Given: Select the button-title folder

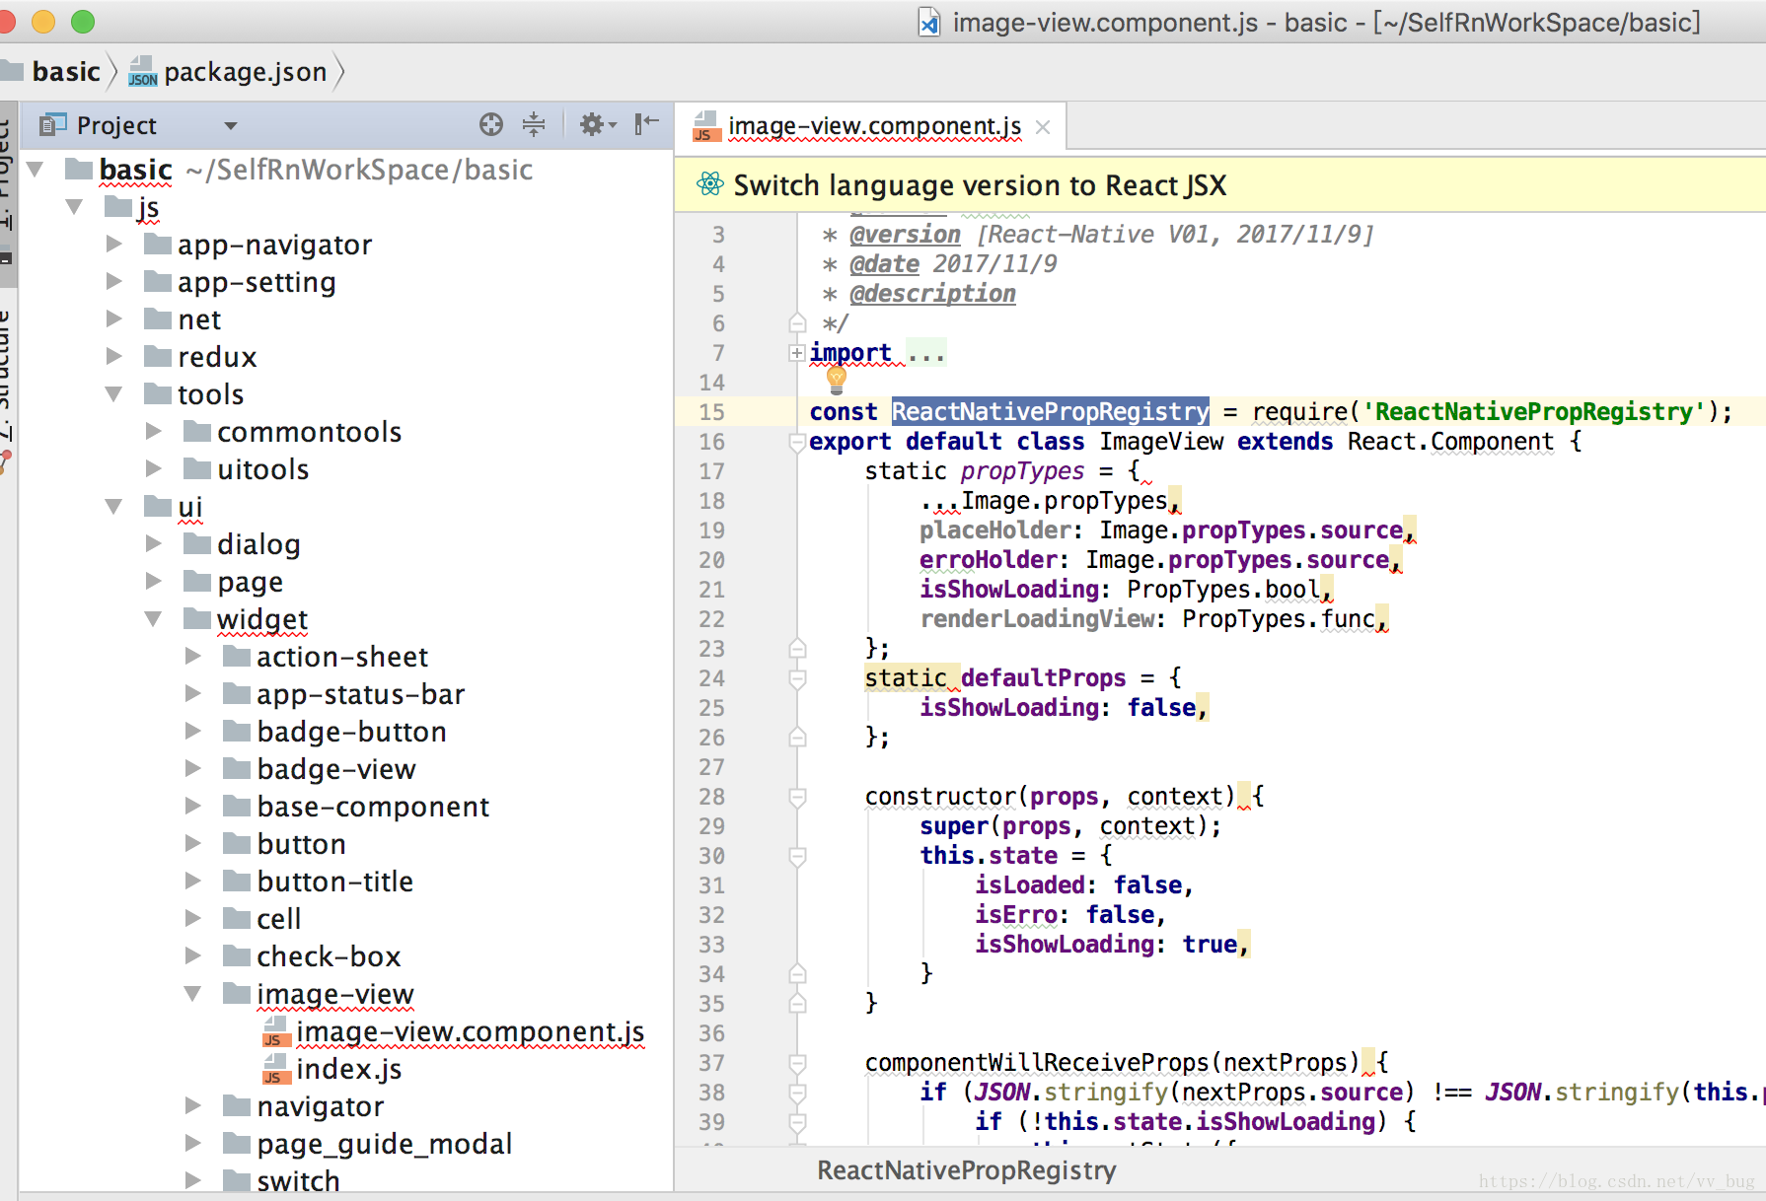Looking at the screenshot, I should pos(334,882).
